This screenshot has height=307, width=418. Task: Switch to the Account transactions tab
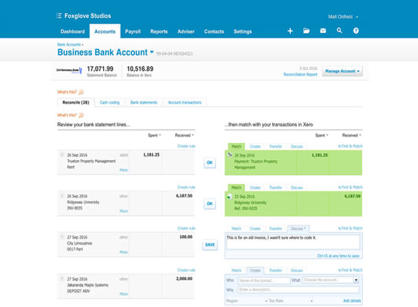tap(185, 102)
